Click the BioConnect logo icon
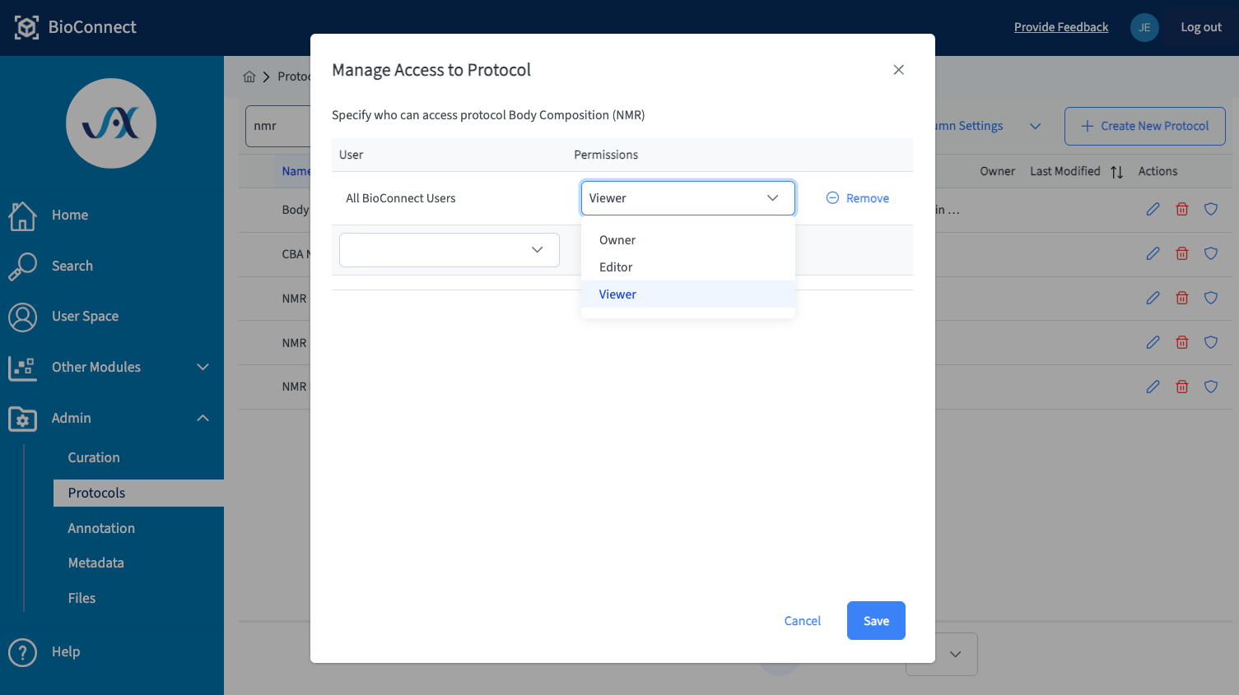Image resolution: width=1239 pixels, height=695 pixels. [x=25, y=26]
